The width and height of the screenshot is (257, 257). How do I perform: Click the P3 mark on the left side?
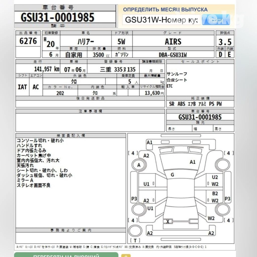134,199
